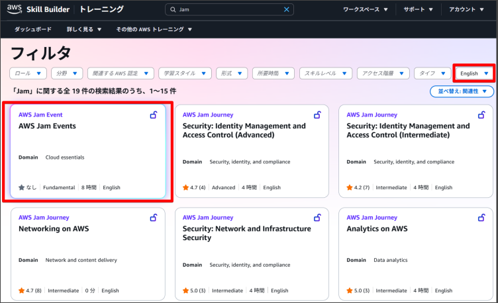Open Security: Network and Infrastructure Security course
Viewport: 498px width, 303px height.
(246, 233)
